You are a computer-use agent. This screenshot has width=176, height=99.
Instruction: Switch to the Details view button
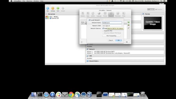click(x=151, y=9)
